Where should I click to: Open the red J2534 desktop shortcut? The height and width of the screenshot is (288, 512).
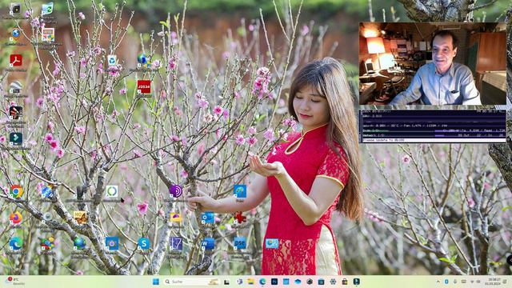[144, 86]
